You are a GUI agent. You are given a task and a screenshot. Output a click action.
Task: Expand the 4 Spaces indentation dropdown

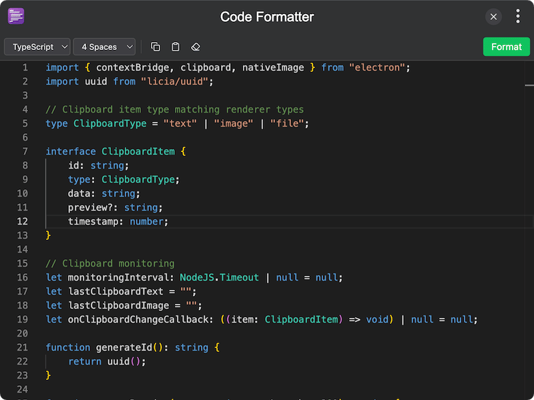click(104, 47)
